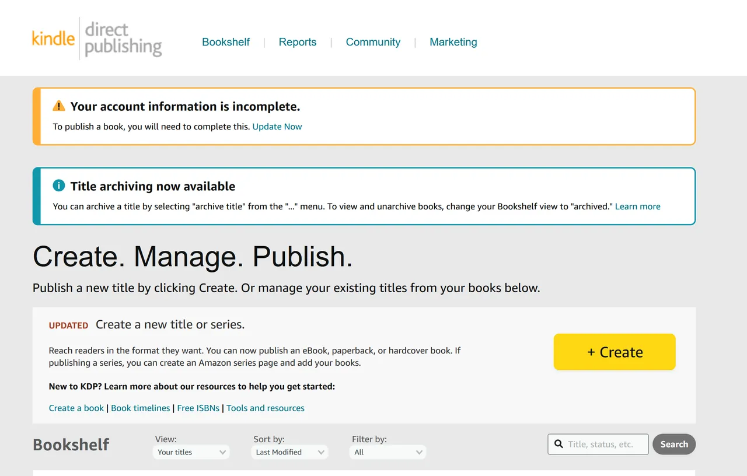Click the Bookshelf section heading
Image resolution: width=747 pixels, height=476 pixels.
pyautogui.click(x=71, y=444)
